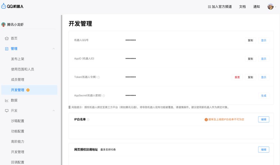
Task: Show the hidden Token value
Action: click(x=263, y=77)
